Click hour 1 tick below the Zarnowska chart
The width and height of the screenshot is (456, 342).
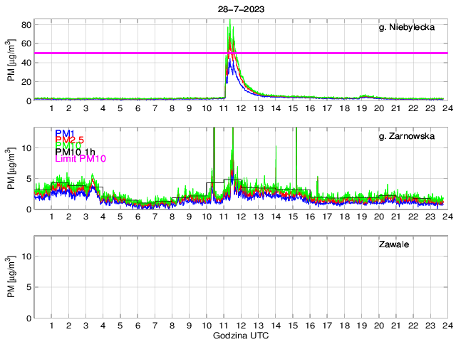point(51,217)
